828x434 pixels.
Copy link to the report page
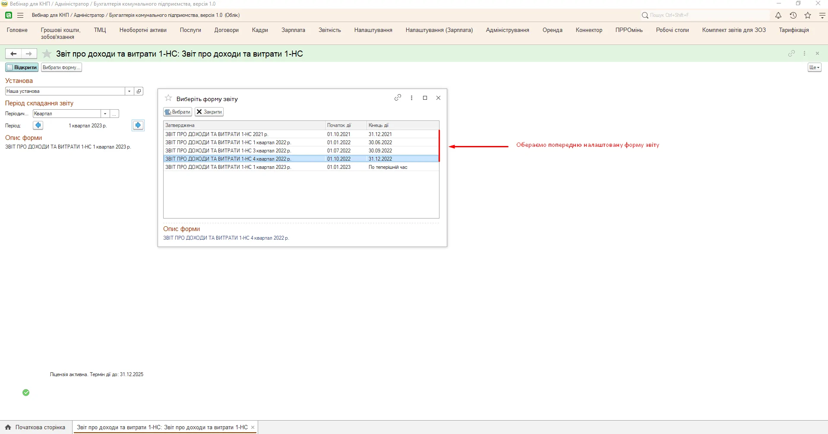[x=791, y=53]
